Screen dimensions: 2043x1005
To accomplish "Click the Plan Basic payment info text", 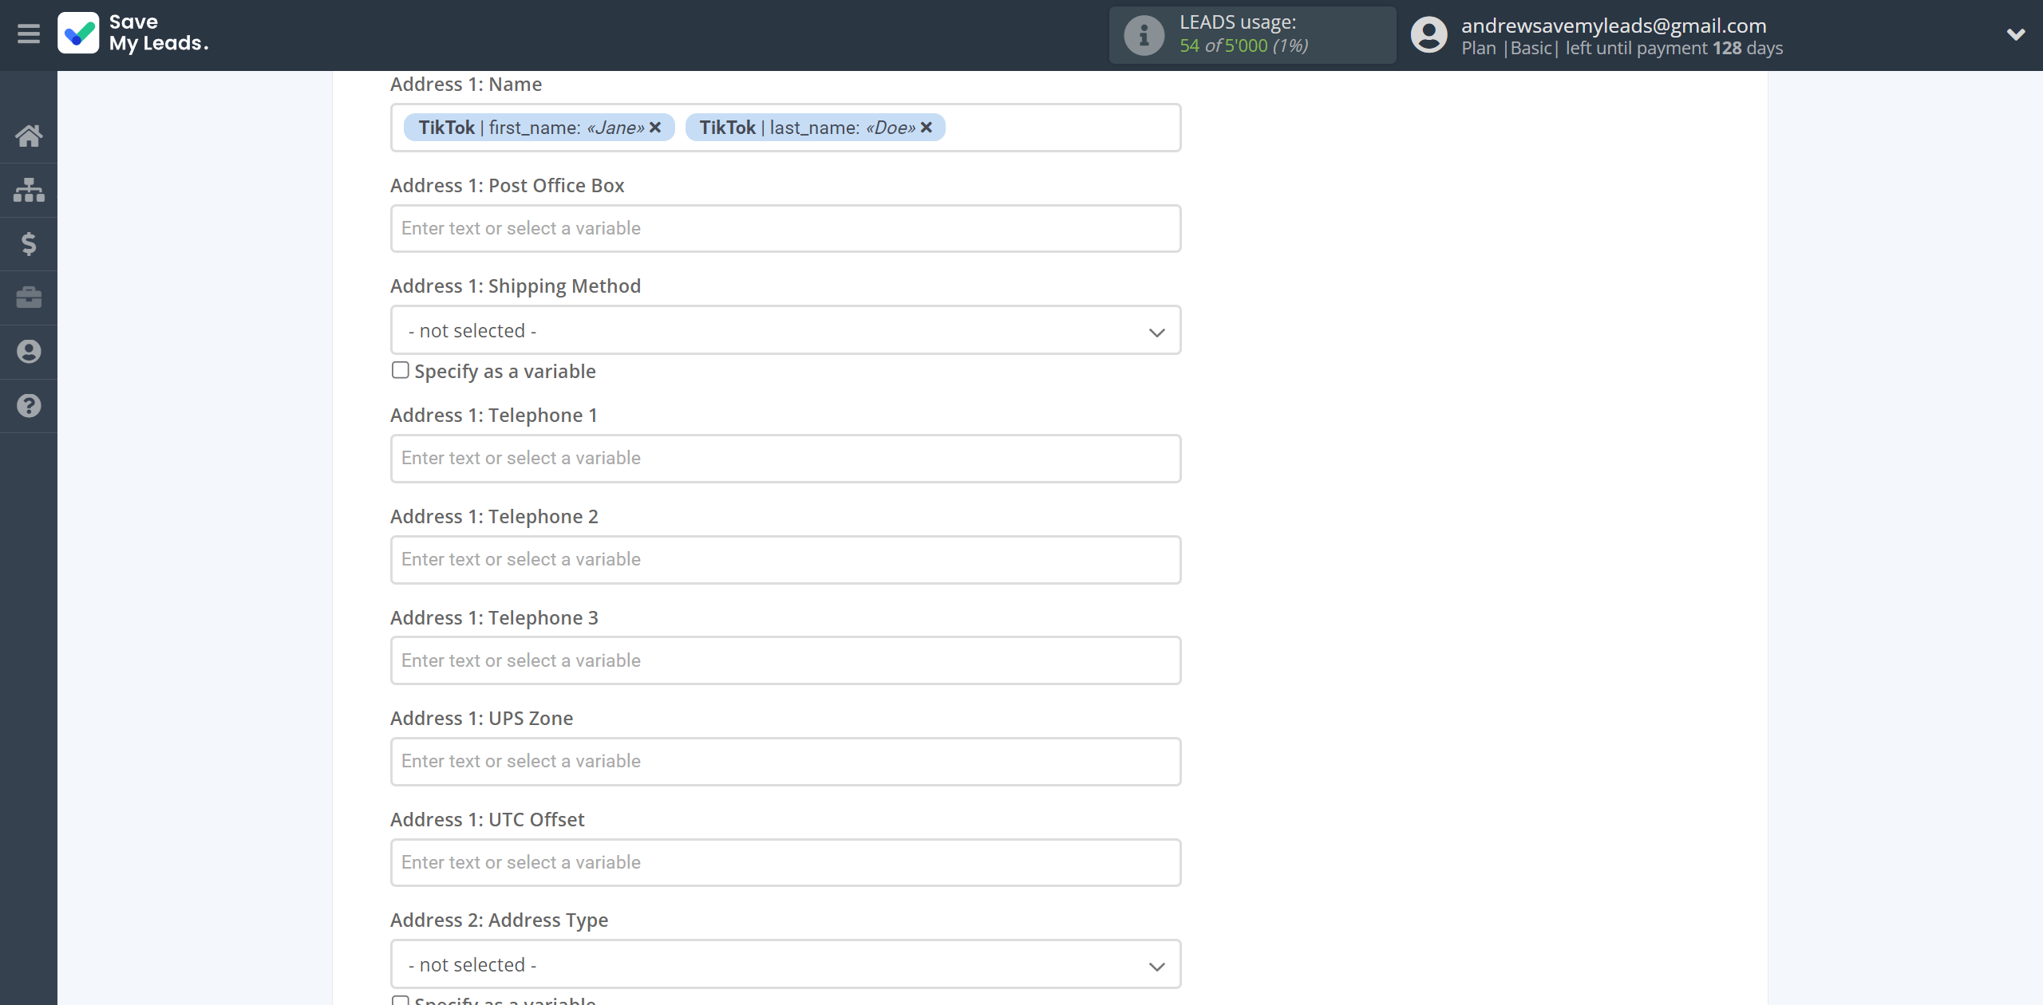I will click(1622, 49).
